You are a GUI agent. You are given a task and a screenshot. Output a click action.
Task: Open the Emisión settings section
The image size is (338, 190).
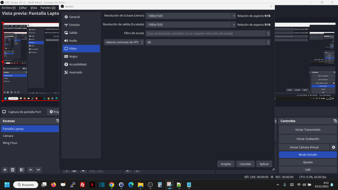pyautogui.click(x=81, y=25)
